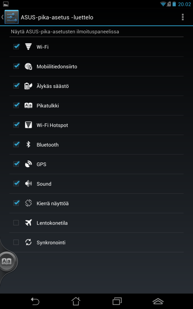Select the Kierrä näyttöä list item
The height and width of the screenshot is (309, 193).
[53, 203]
